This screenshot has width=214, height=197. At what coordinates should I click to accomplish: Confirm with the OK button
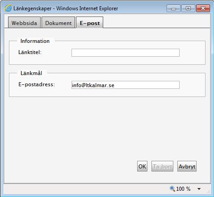click(x=142, y=166)
